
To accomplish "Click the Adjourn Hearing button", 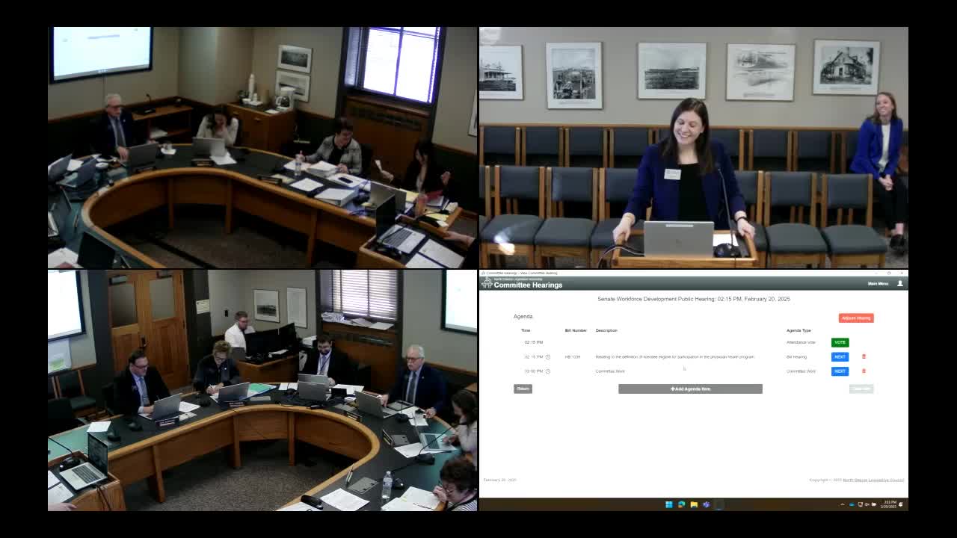I will point(856,318).
